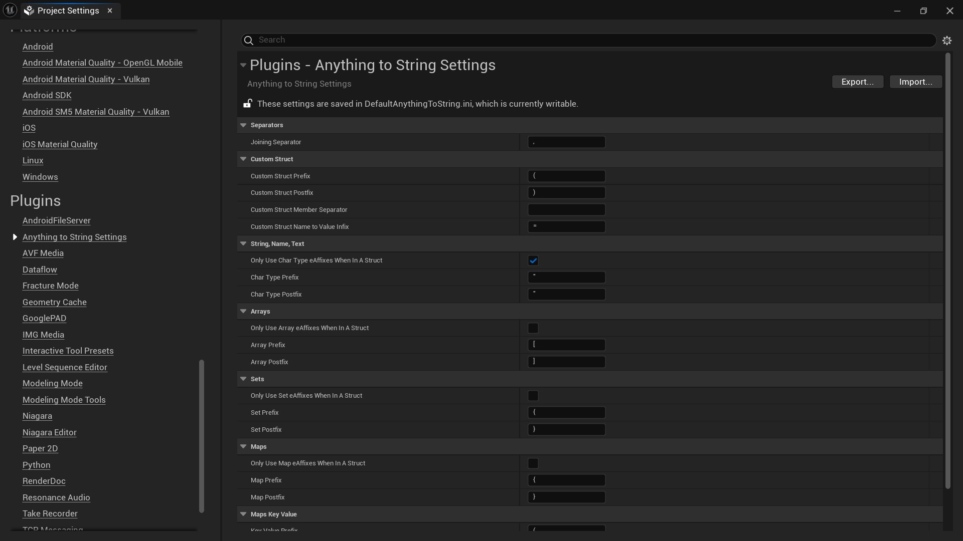963x541 pixels.
Task: Collapse the Plugins - Anything to String Settings header
Action: click(243, 65)
